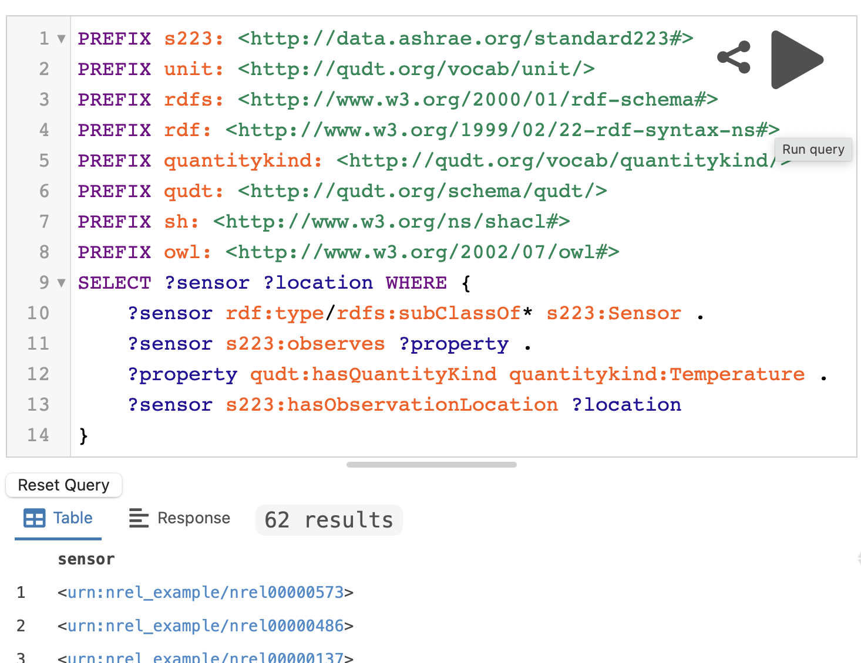861x663 pixels.
Task: Click the table grid icon
Action: coord(34,518)
